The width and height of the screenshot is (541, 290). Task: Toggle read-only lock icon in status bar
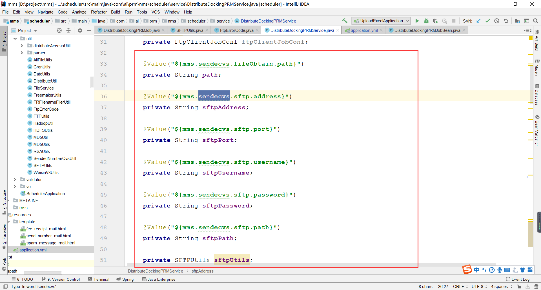pos(519,287)
